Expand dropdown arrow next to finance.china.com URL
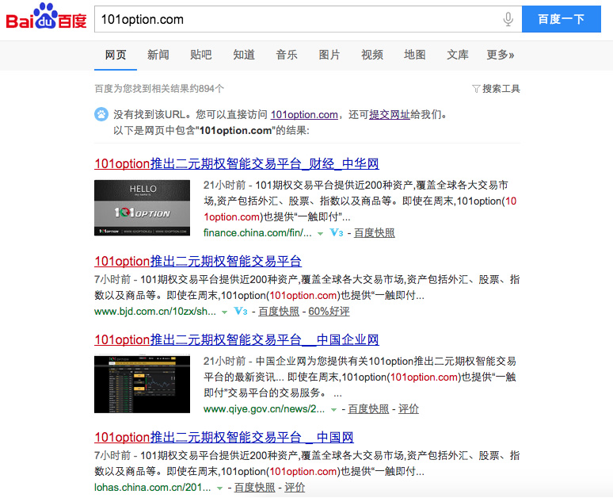 pyautogui.click(x=320, y=234)
